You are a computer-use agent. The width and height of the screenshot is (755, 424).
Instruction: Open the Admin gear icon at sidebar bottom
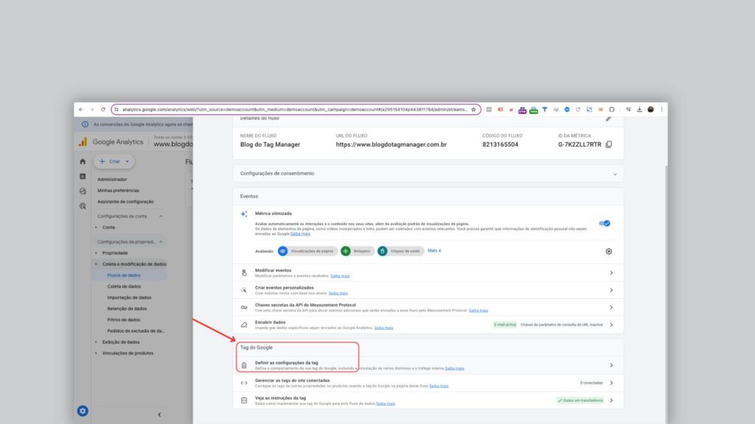[x=83, y=411]
